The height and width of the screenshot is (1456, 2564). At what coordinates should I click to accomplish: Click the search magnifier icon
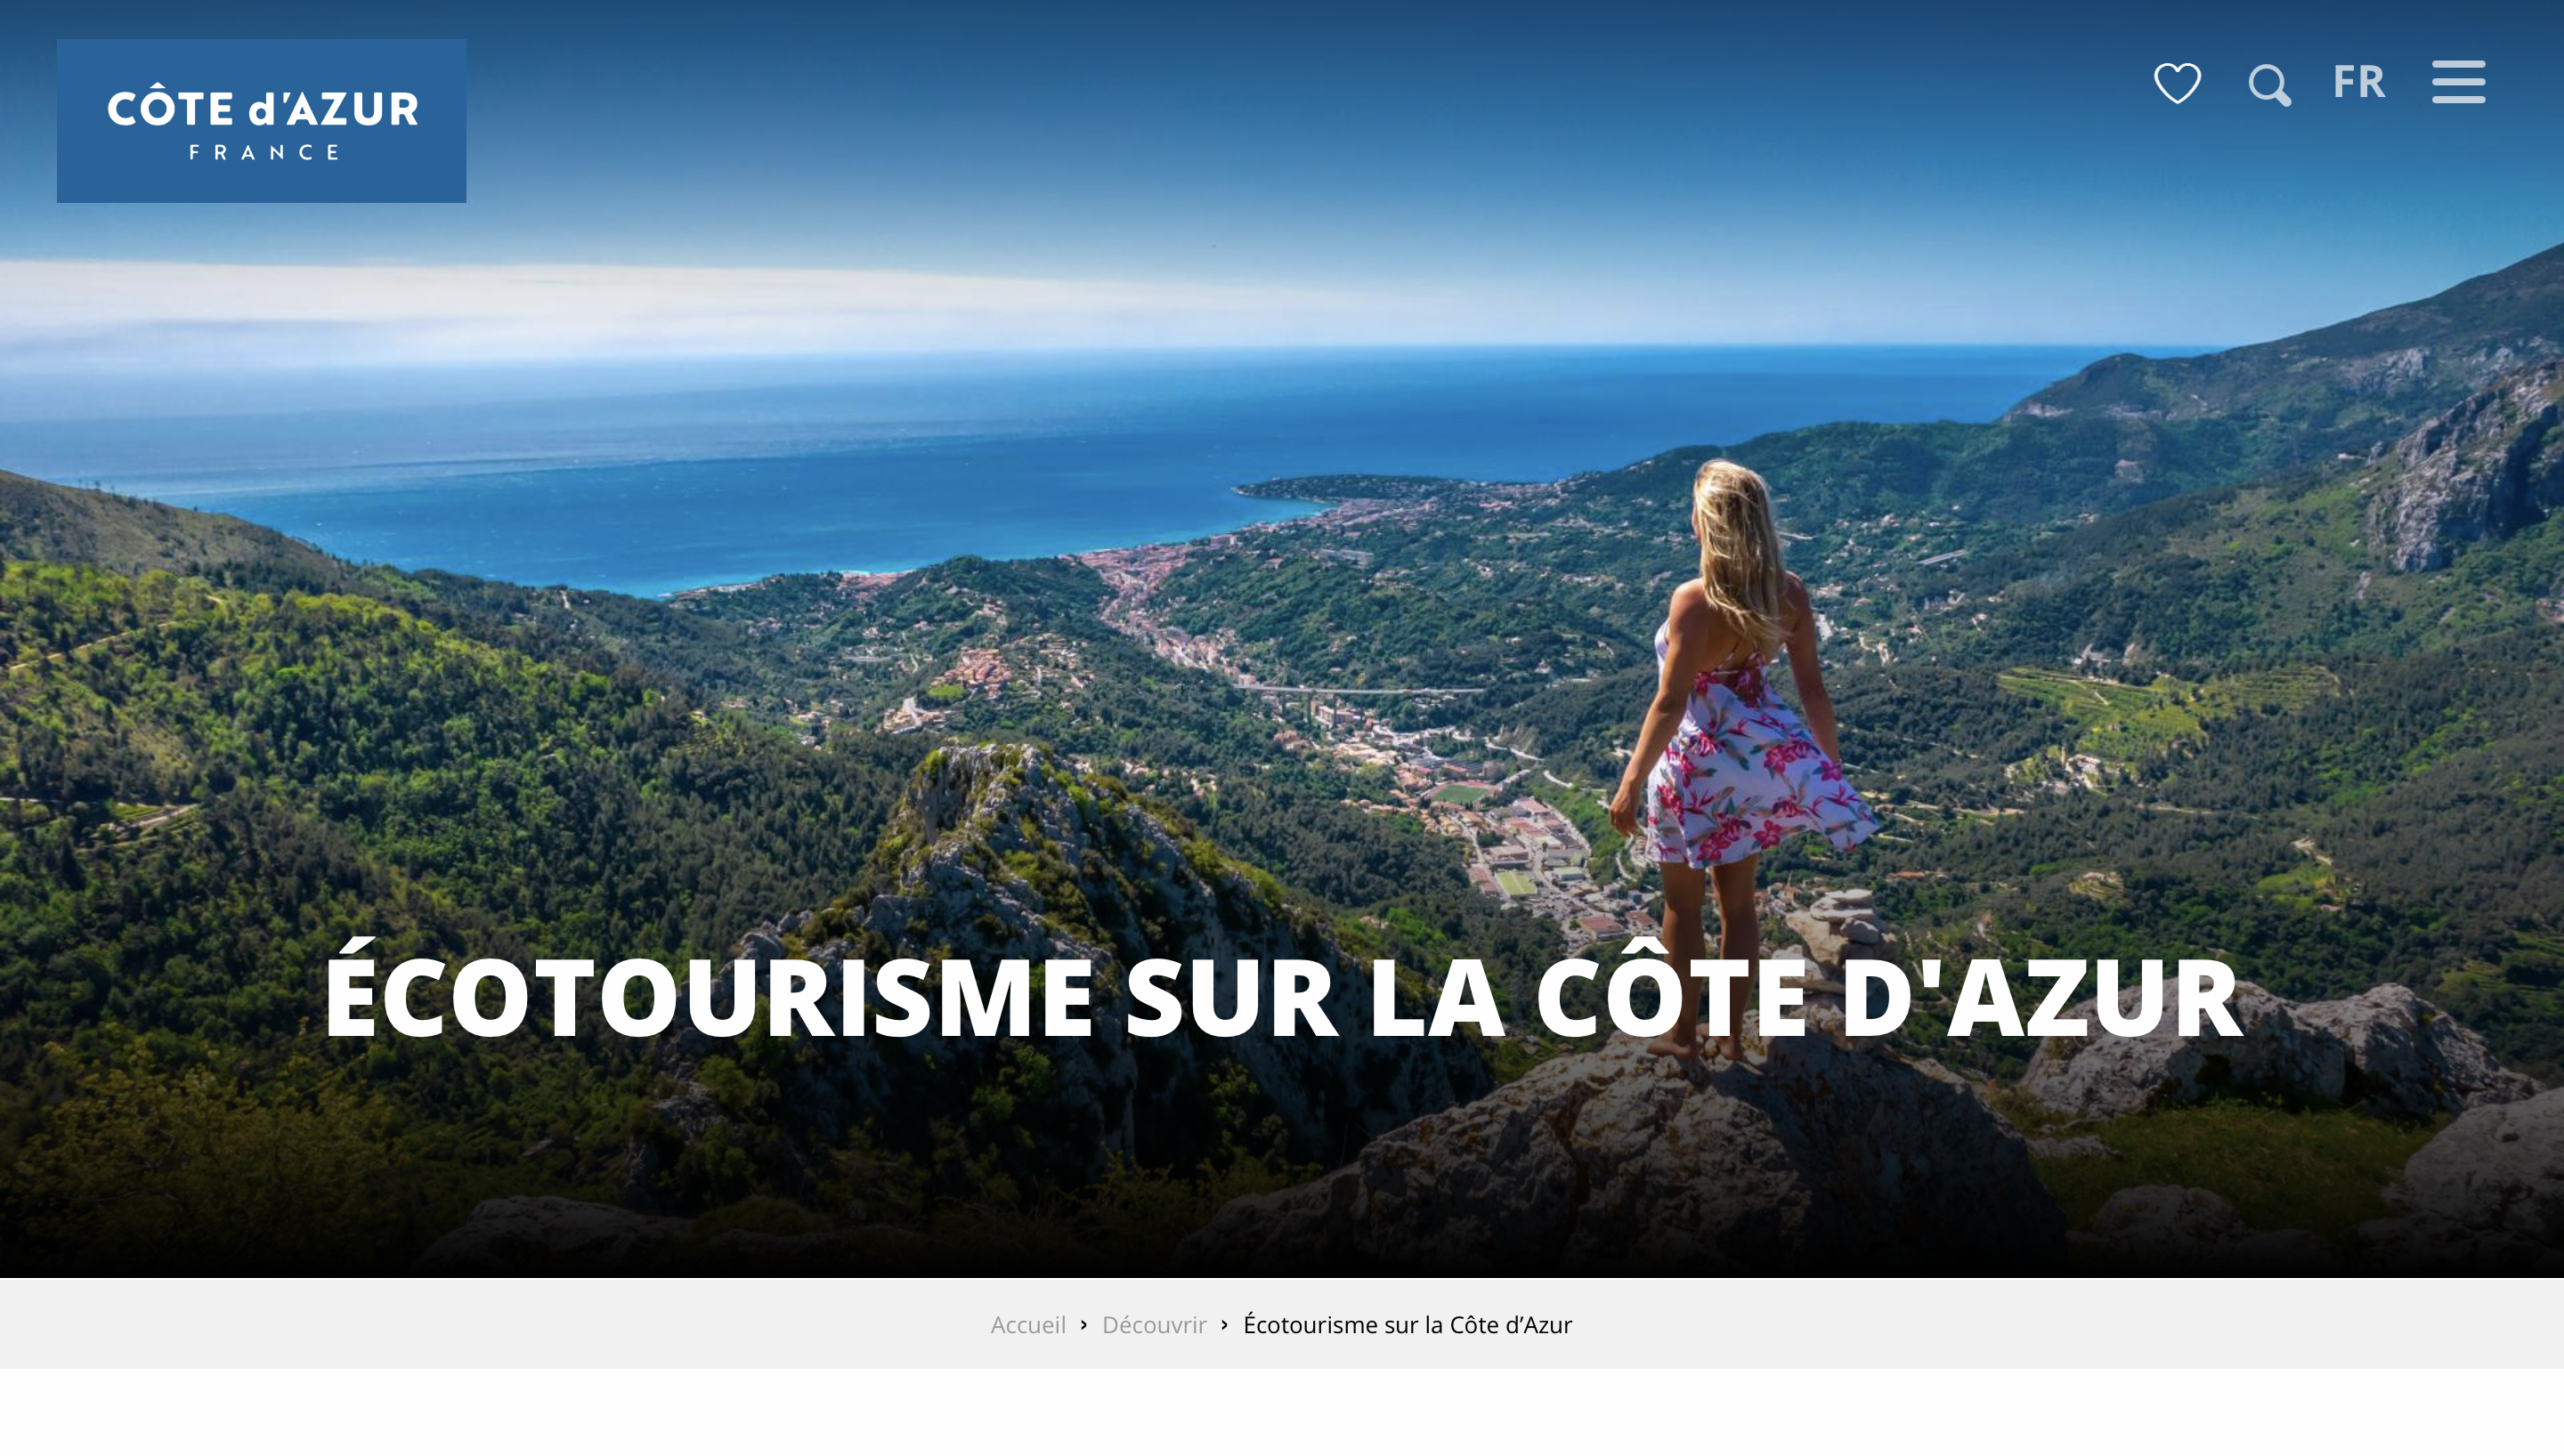[2269, 85]
